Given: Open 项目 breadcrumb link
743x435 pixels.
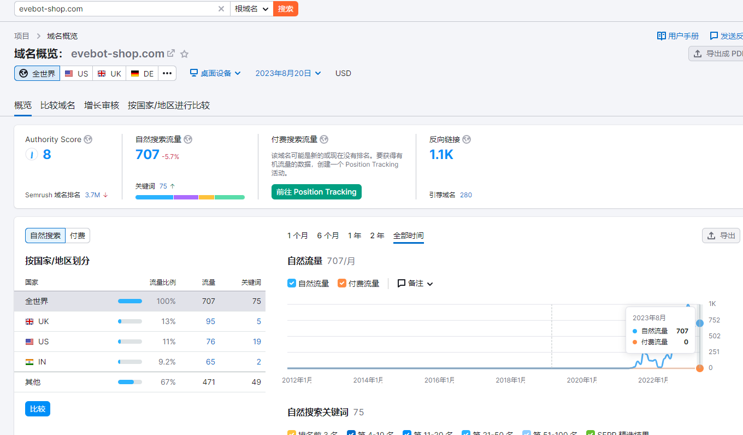Looking at the screenshot, I should pyautogui.click(x=22, y=36).
